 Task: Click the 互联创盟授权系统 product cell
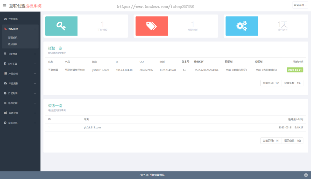point(75,70)
